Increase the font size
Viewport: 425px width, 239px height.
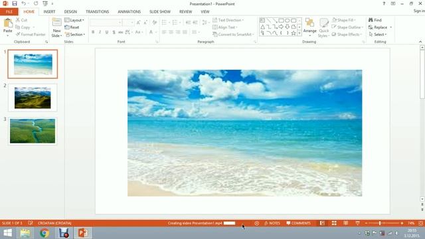click(x=139, y=23)
